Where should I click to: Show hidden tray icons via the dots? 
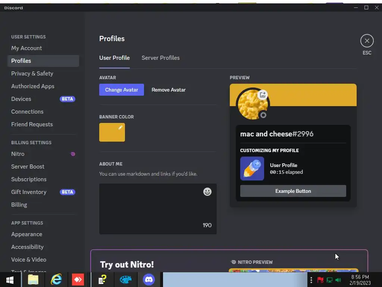(311, 280)
